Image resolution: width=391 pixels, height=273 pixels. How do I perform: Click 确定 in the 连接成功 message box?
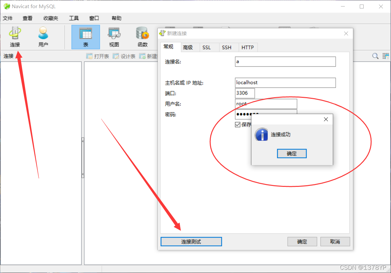point(292,154)
